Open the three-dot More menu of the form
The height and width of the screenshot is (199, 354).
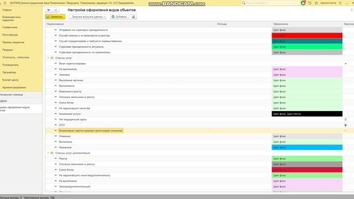click(x=352, y=10)
